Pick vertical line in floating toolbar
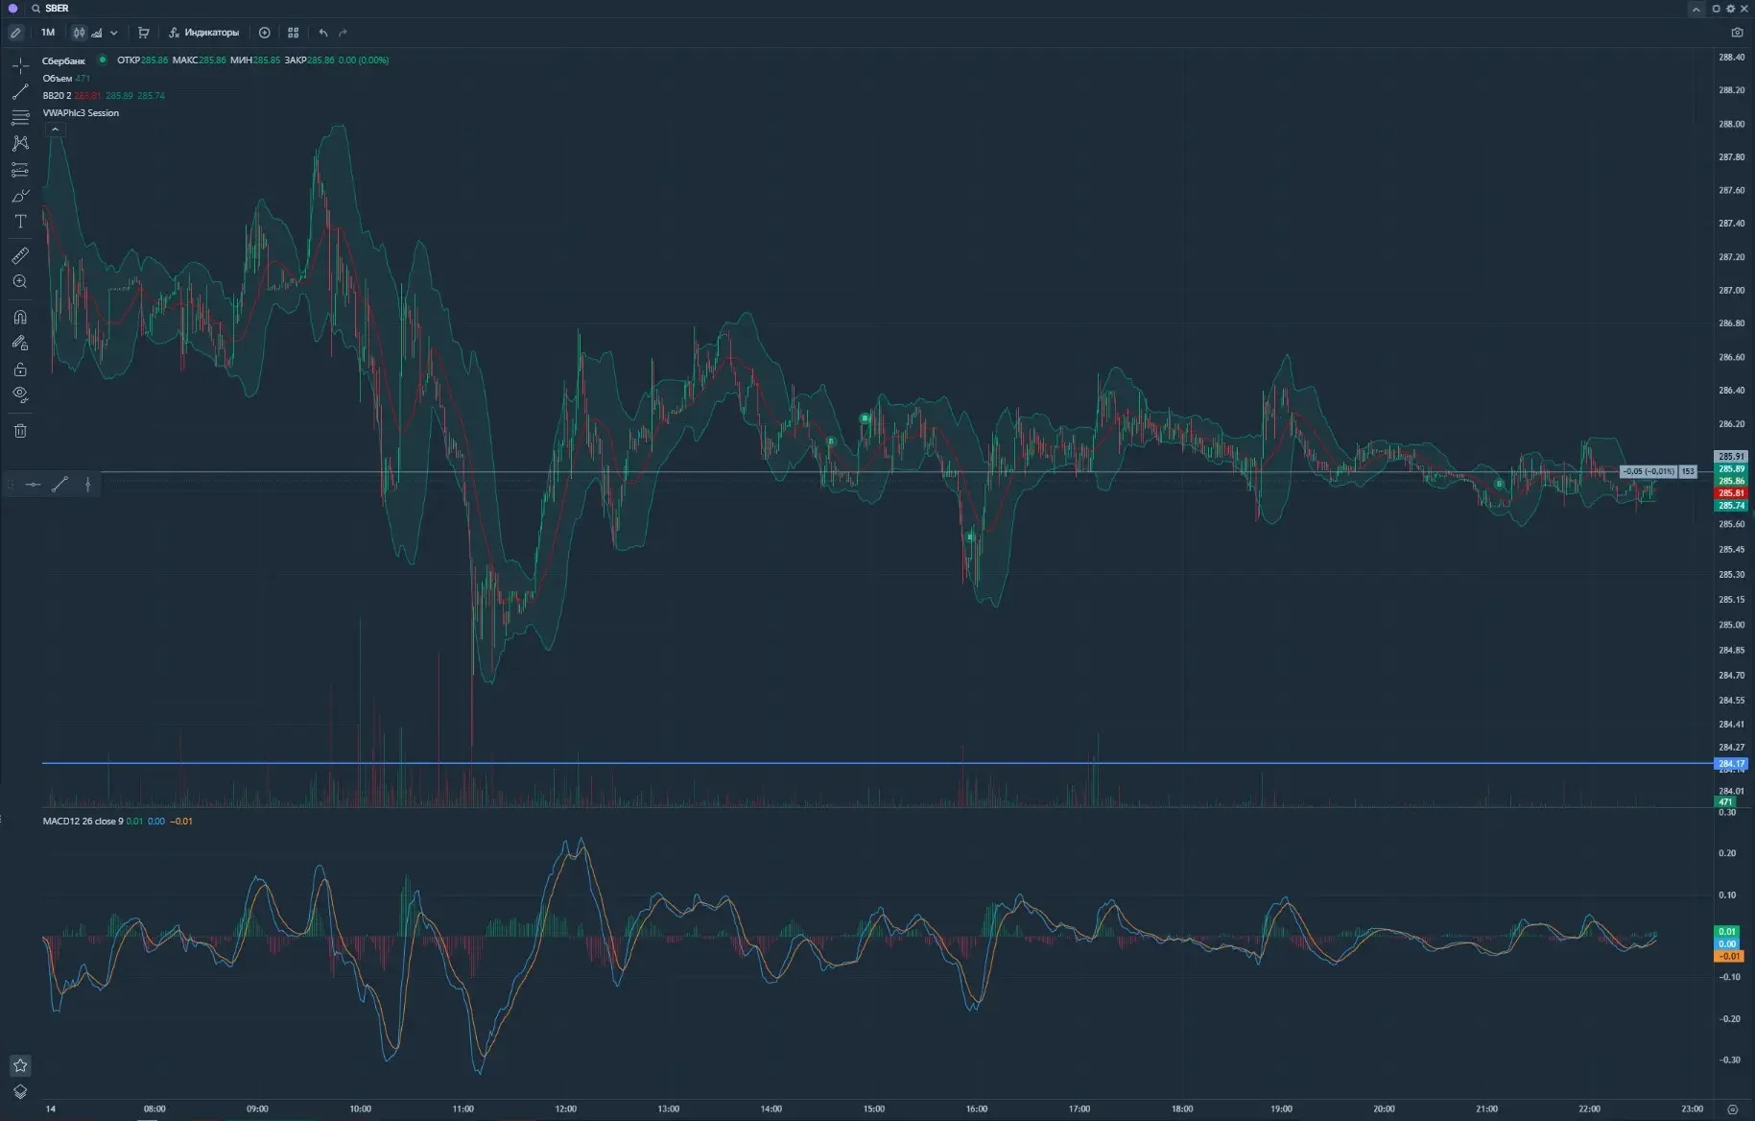 point(88,485)
